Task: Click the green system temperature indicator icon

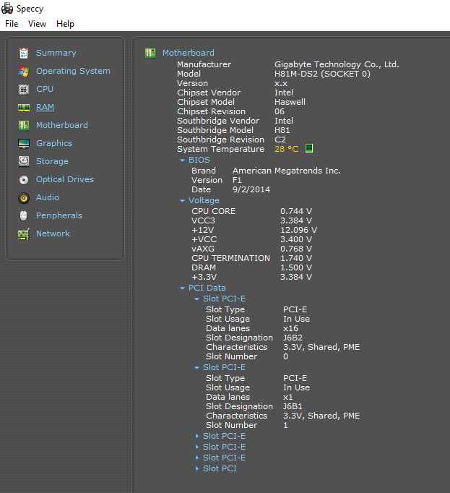Action: [x=309, y=148]
